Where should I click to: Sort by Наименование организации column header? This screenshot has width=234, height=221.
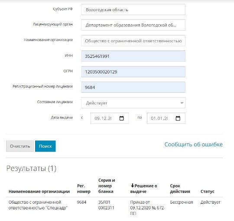pyautogui.click(x=39, y=191)
